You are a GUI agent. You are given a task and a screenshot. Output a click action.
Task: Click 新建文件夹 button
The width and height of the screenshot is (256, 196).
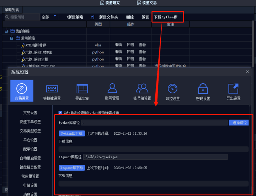tap(108, 17)
